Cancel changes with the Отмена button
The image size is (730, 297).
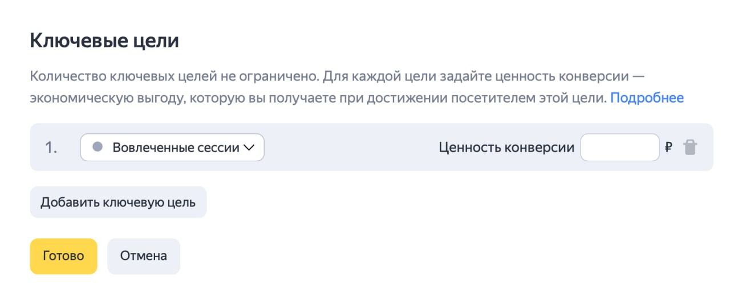click(143, 256)
